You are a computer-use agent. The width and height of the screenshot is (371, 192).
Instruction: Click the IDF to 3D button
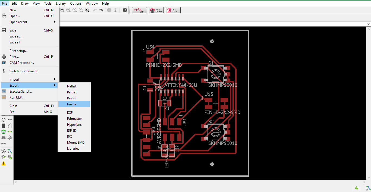[173, 10]
